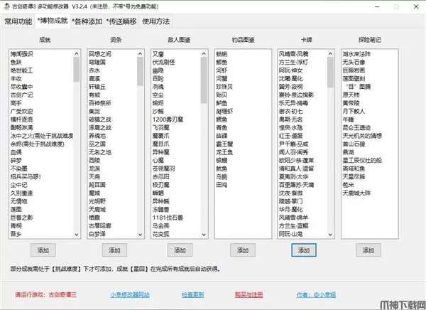Select 轩辕丘 in the 词条 list
The height and width of the screenshot is (310, 426).
[x=97, y=87]
